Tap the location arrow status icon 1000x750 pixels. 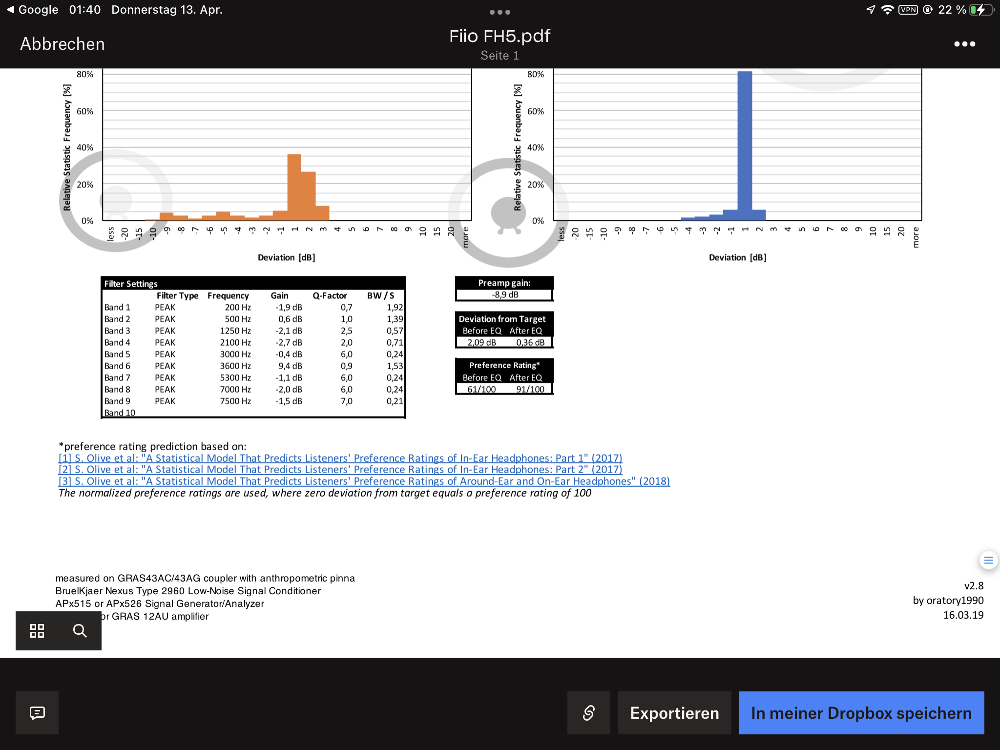(871, 10)
